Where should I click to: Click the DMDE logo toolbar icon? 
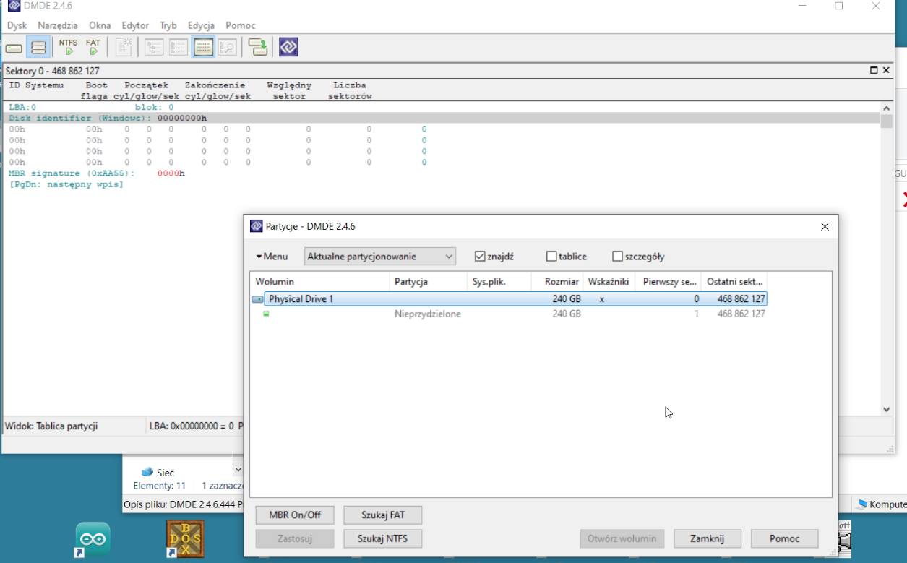(288, 48)
